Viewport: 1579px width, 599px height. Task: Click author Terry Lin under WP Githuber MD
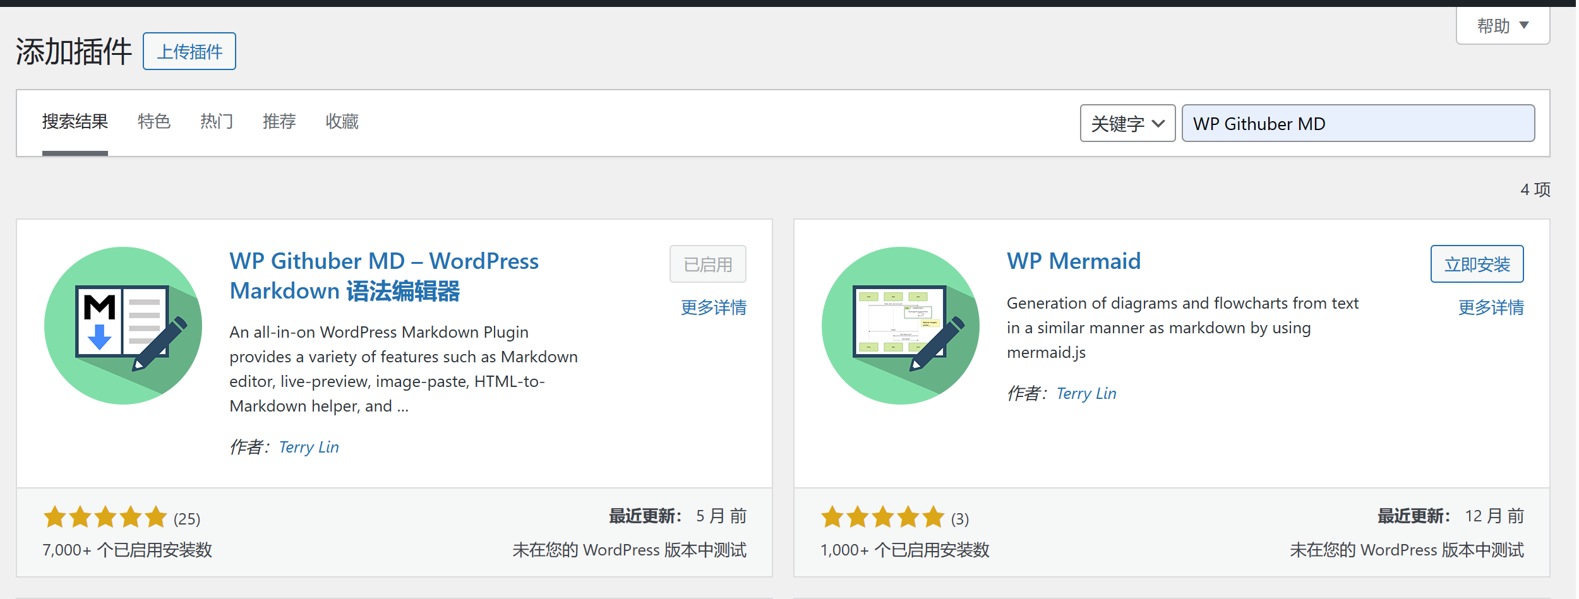tap(309, 447)
